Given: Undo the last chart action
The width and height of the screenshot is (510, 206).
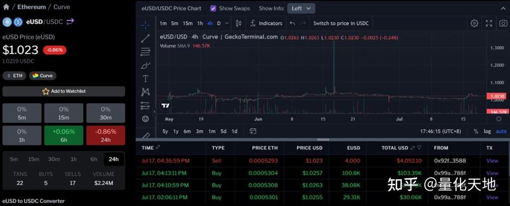Looking at the screenshot, I should (292, 23).
